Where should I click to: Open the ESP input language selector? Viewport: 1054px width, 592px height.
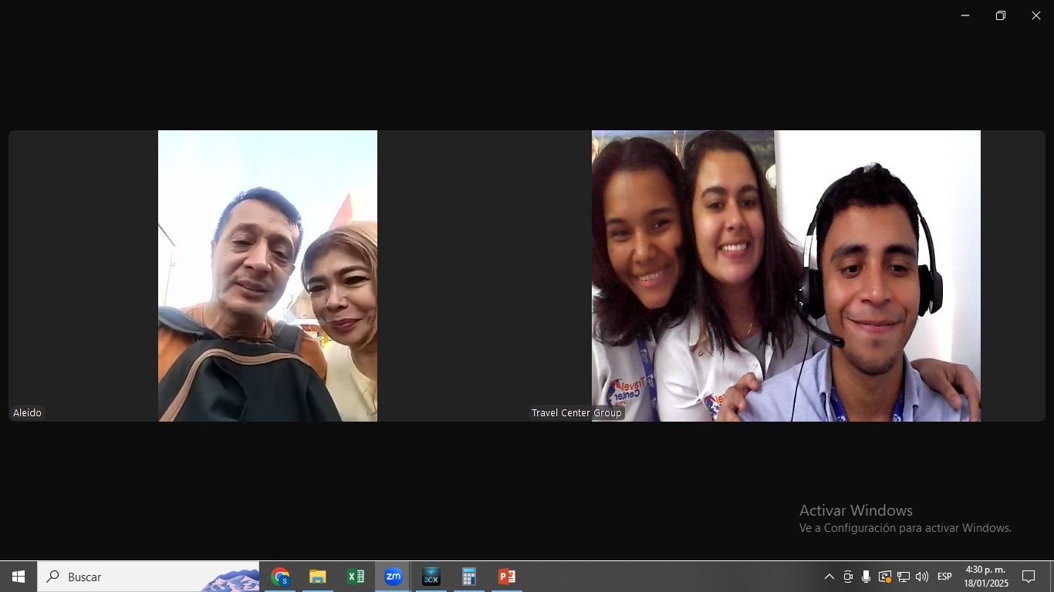[944, 577]
